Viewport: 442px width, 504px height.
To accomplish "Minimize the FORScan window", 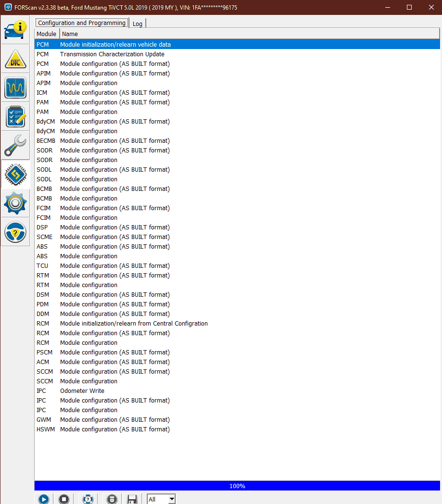I will click(x=388, y=7).
